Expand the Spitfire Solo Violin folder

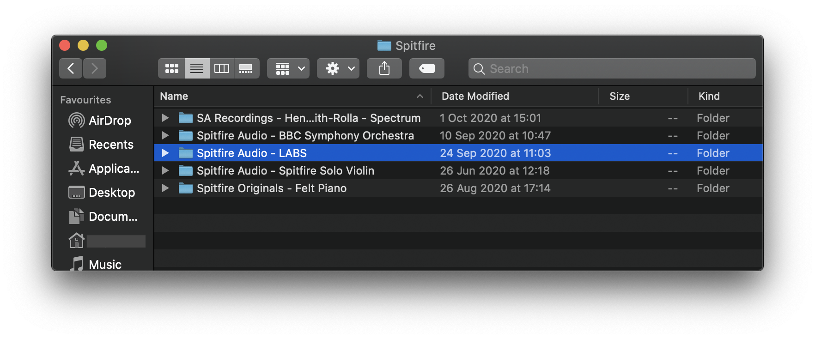click(x=165, y=170)
